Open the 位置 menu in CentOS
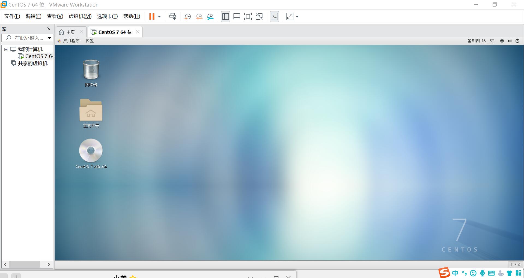Screen dimensions: 524x278 (90, 41)
